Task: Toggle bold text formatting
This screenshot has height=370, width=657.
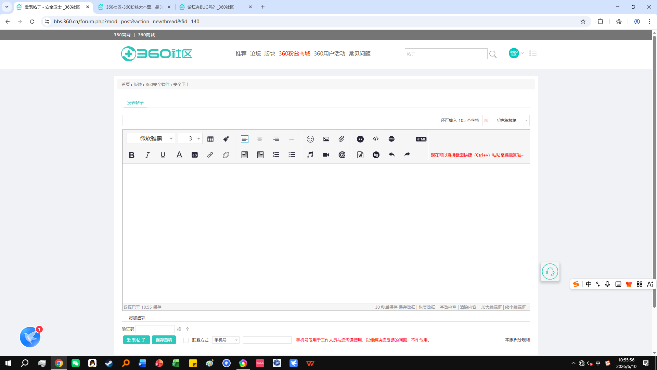Action: (131, 155)
